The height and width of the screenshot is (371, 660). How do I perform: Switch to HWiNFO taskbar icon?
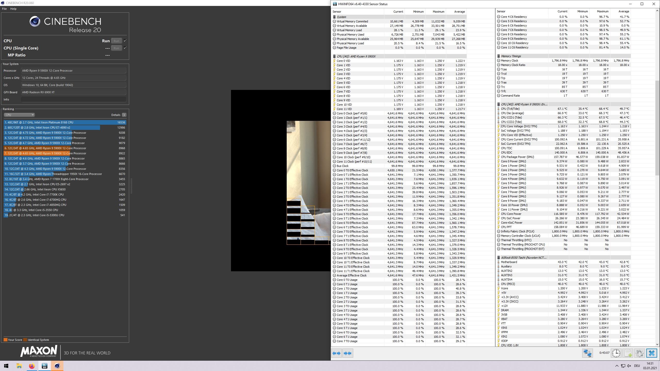44,366
